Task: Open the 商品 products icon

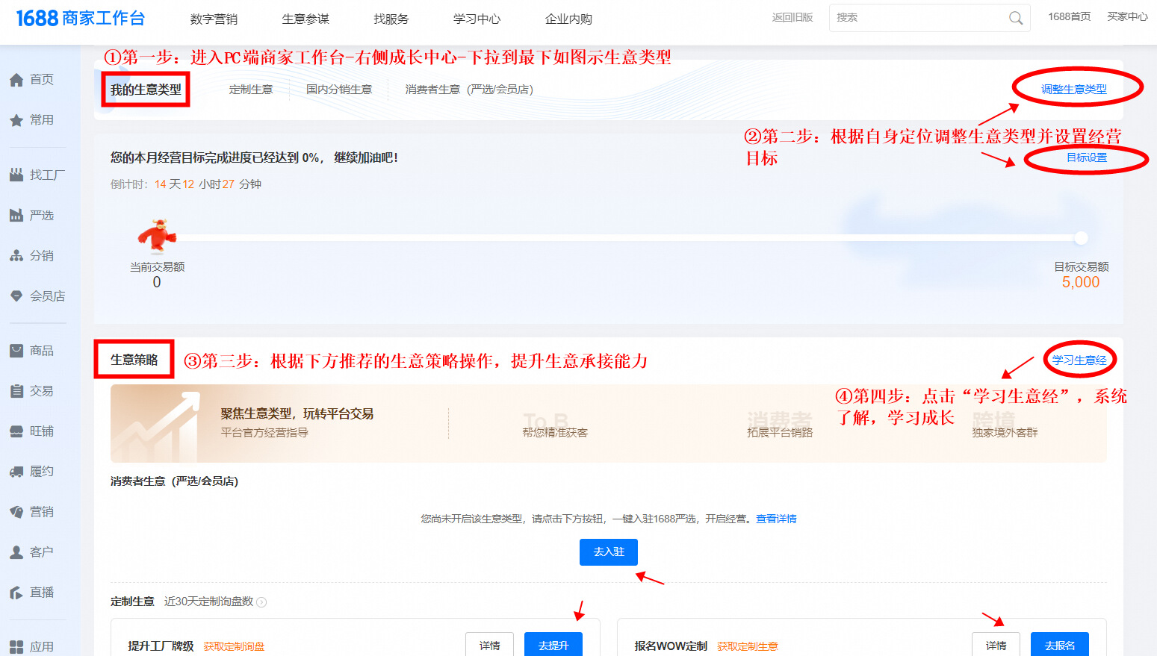Action: coord(16,351)
